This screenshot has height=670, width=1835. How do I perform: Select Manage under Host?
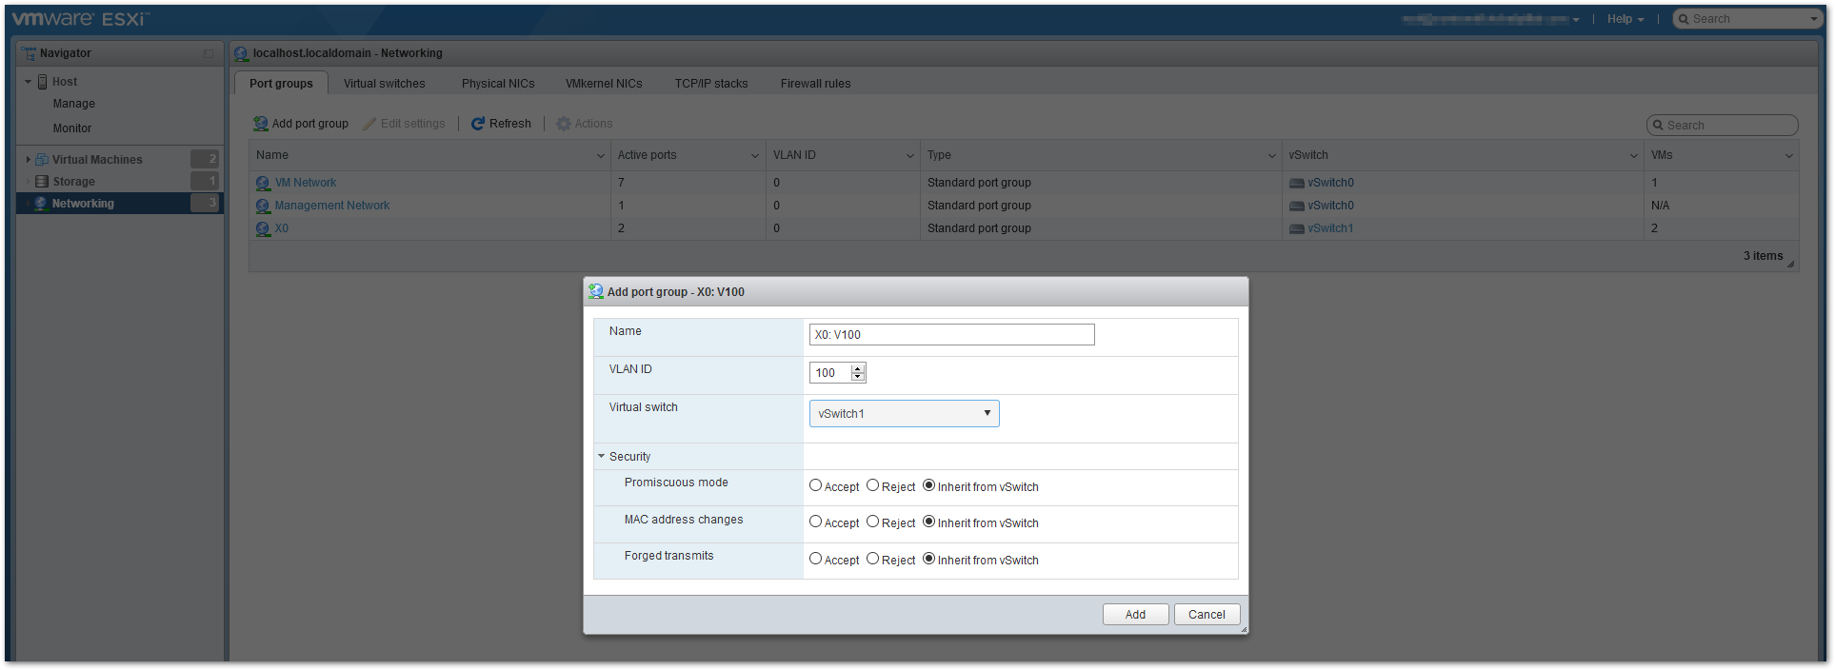pos(74,104)
